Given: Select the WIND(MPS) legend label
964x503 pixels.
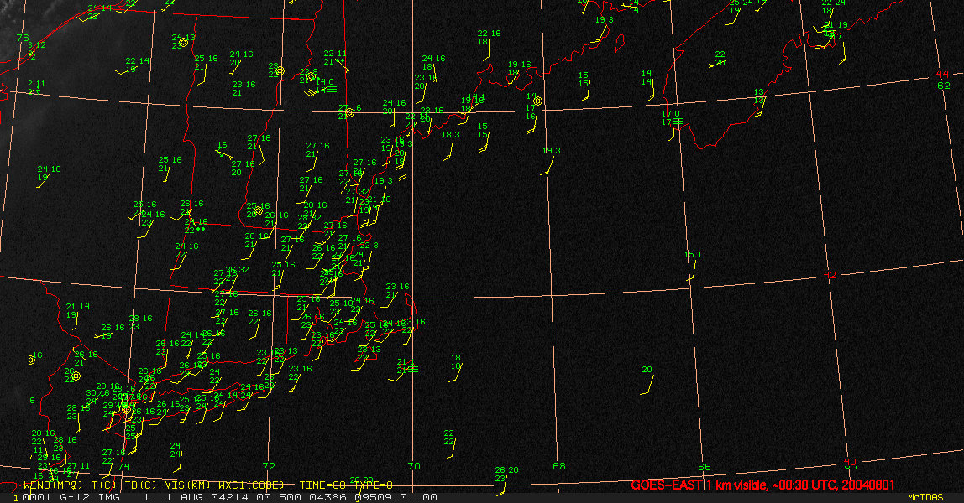Looking at the screenshot, I should click(x=53, y=485).
